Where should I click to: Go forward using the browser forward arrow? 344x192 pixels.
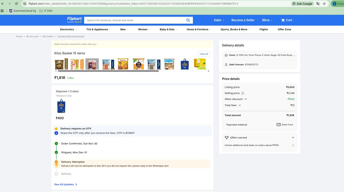pyautogui.click(x=9, y=4)
